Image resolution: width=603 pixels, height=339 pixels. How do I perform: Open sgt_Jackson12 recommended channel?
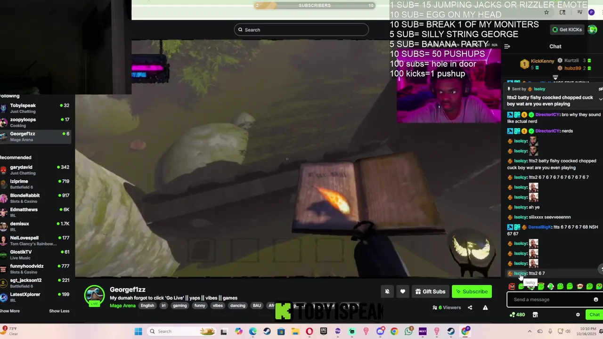click(35, 283)
